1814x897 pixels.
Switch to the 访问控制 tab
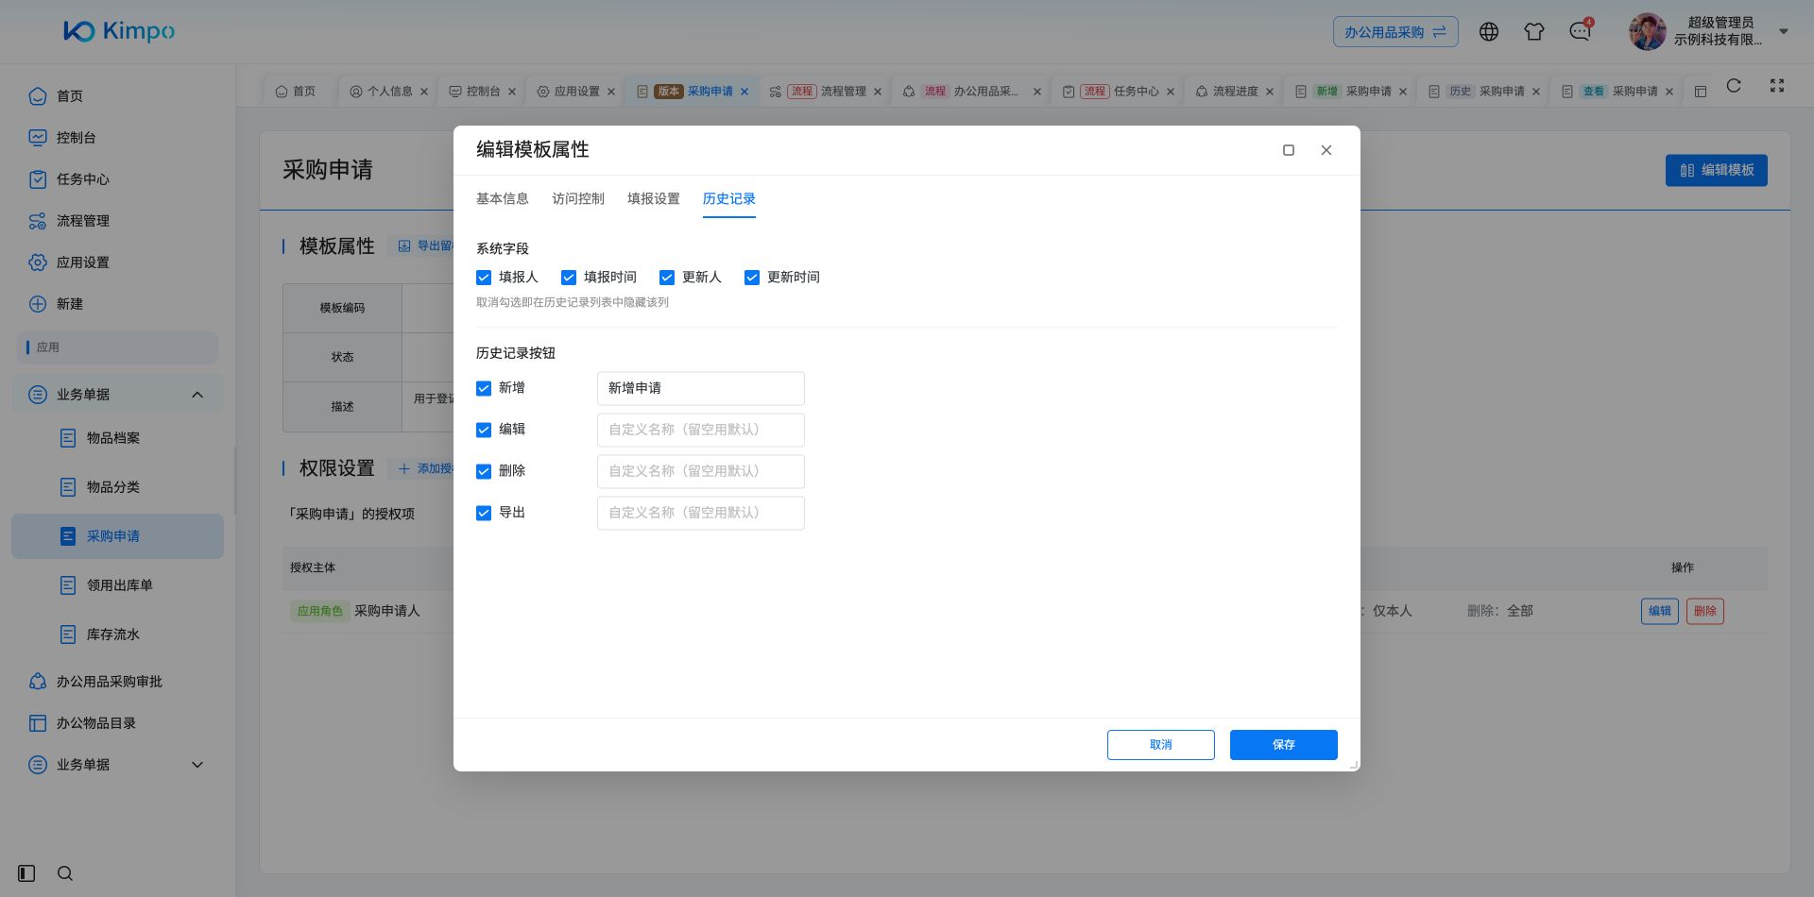(578, 199)
